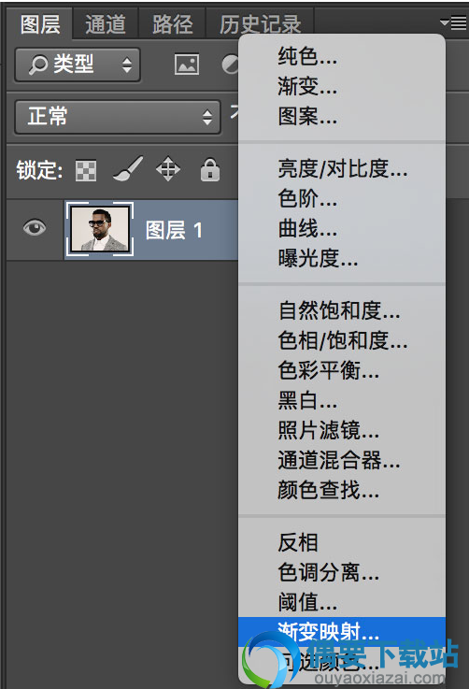
Task: Choose 色相/饱和度... adjustment
Action: pyautogui.click(x=342, y=340)
